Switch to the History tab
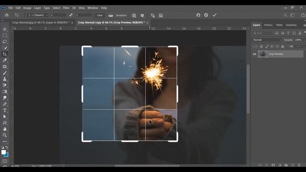 268,25
